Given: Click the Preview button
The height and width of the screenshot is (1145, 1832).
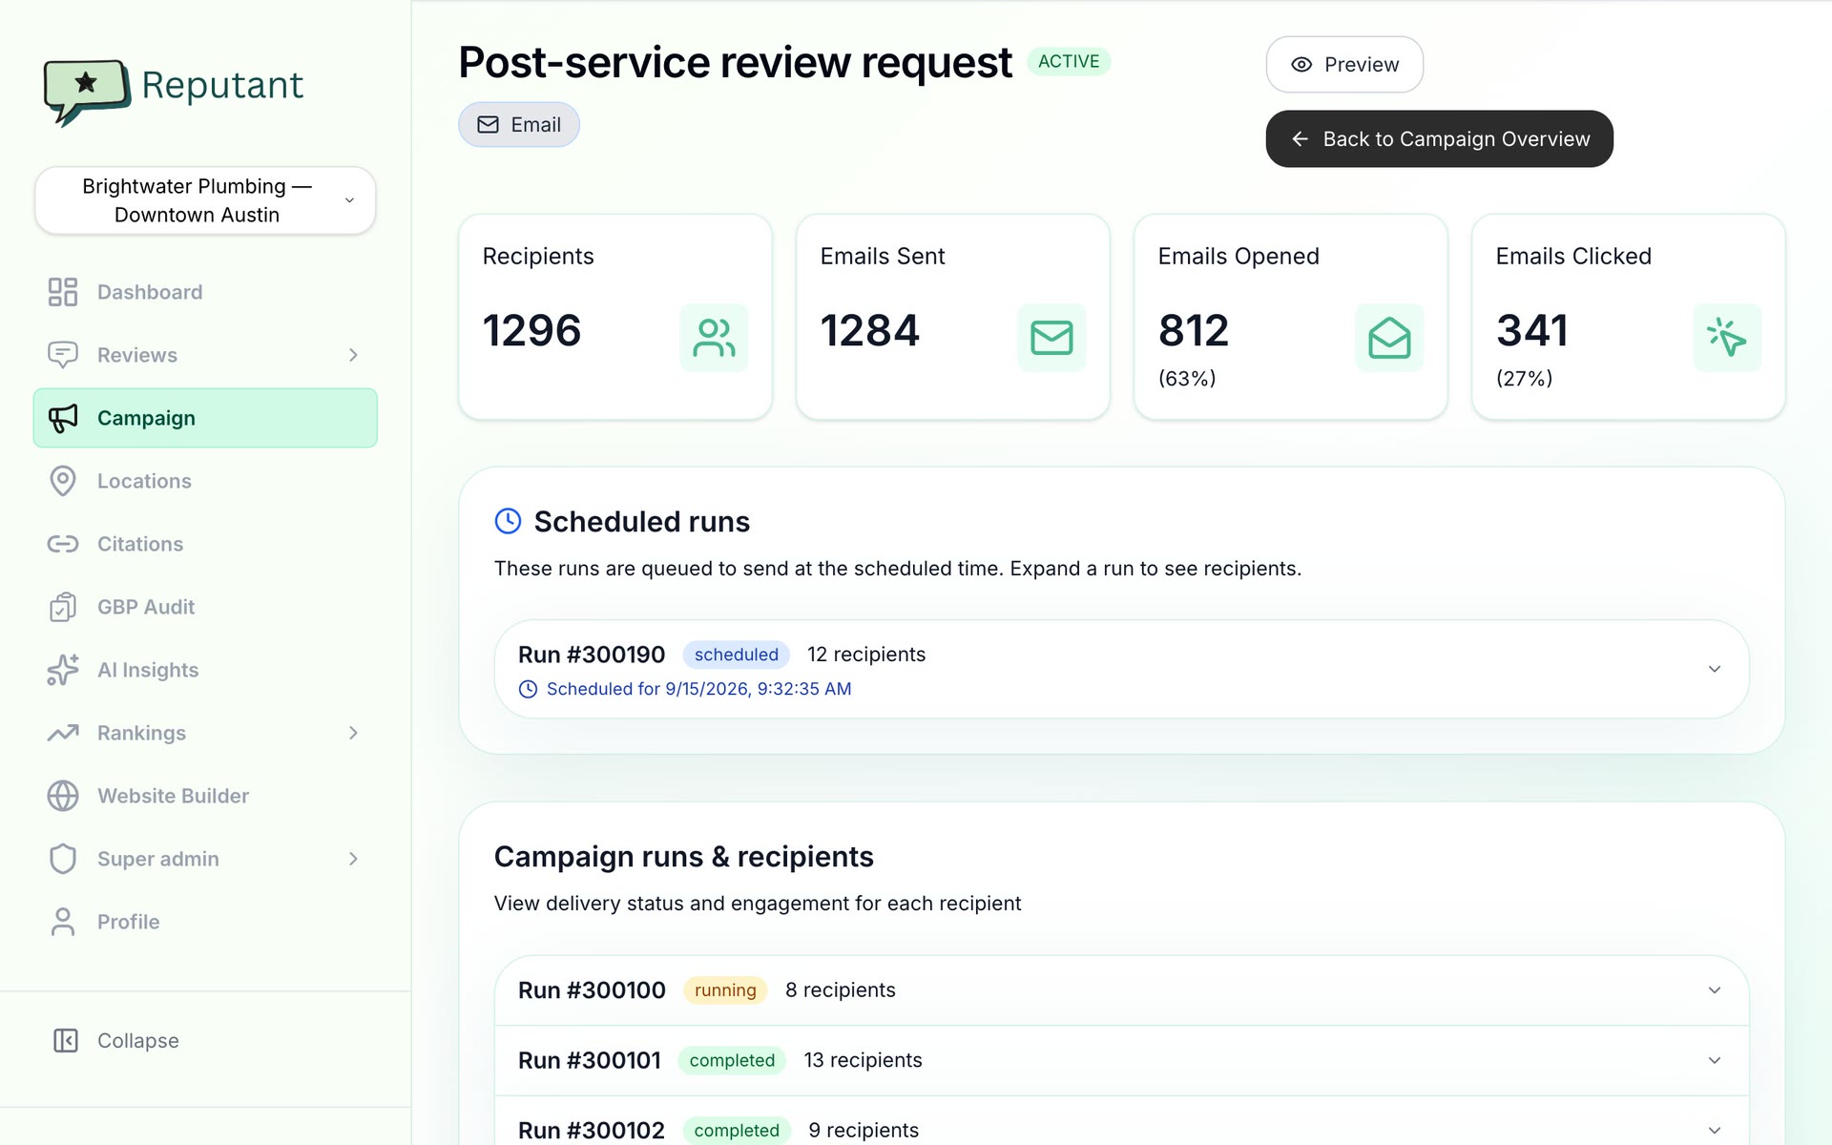Looking at the screenshot, I should (1344, 65).
